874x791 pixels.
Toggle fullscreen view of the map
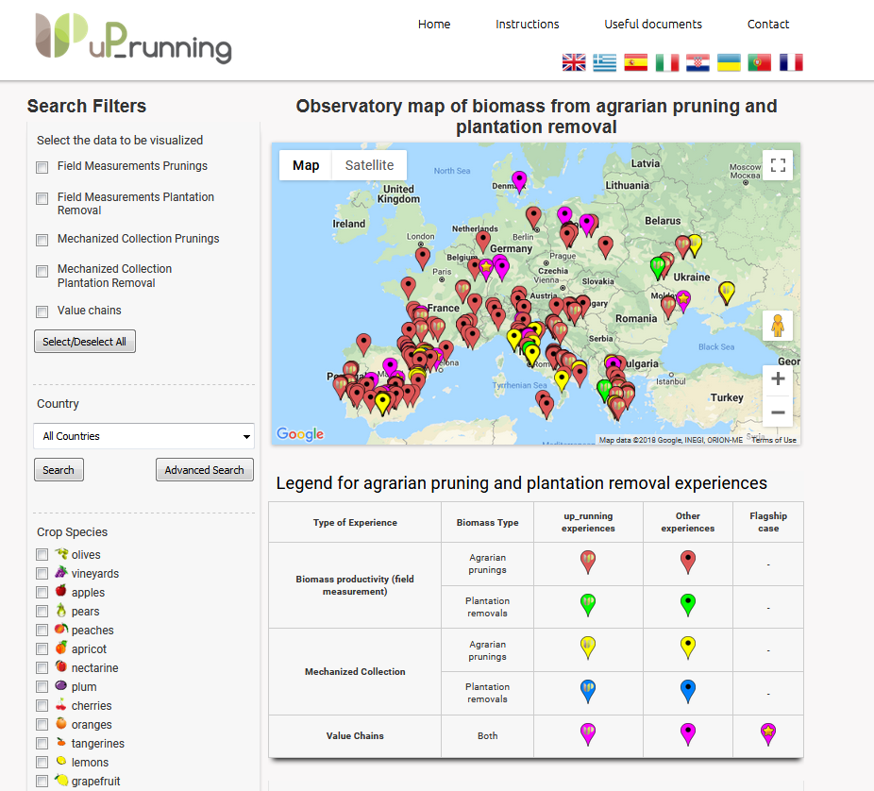(x=778, y=165)
